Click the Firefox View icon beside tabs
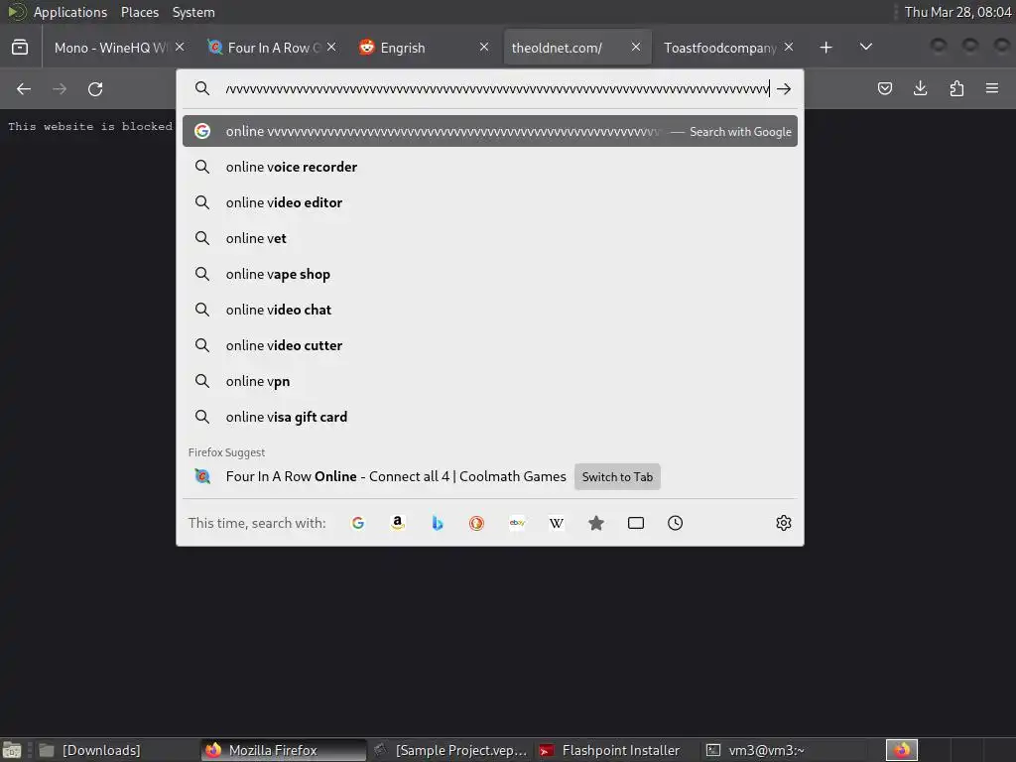Screen dimensions: 1016x762 point(20,48)
